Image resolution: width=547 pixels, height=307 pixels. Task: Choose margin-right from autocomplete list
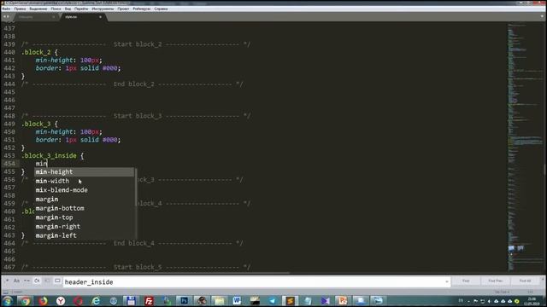(84, 226)
